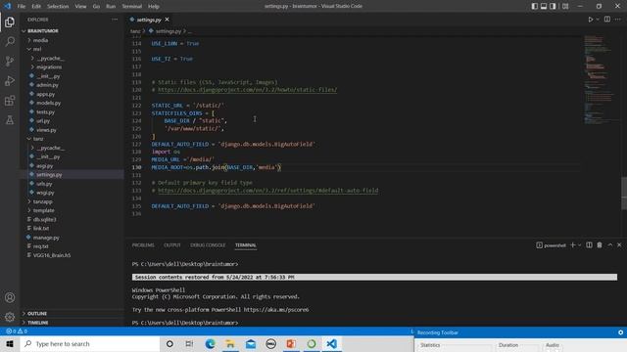Open Explorer views and more actions ellipsis
The height and width of the screenshot is (352, 627).
click(x=115, y=20)
